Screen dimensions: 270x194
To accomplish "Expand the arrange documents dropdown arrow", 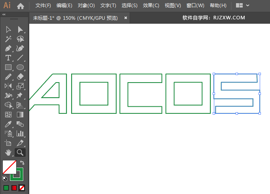I will pyautogui.click(x=247, y=6).
